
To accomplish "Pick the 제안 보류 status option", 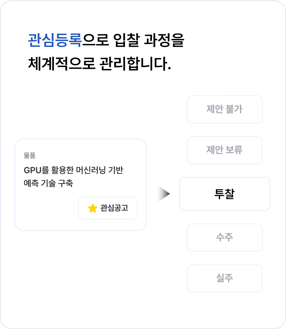I will click(225, 150).
